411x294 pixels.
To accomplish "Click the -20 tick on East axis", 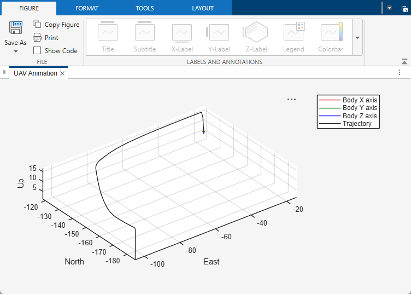I will click(298, 209).
